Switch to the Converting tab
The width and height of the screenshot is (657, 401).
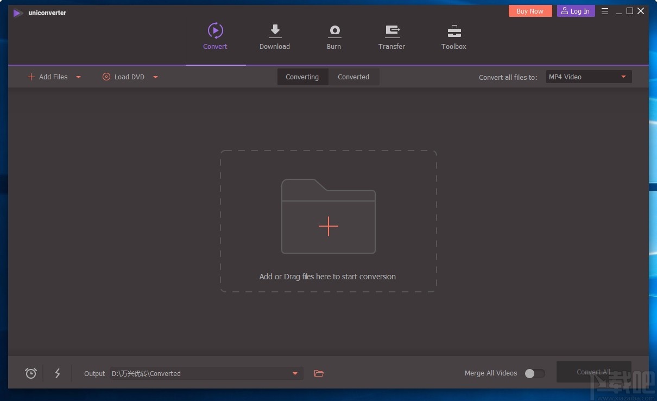coord(302,77)
